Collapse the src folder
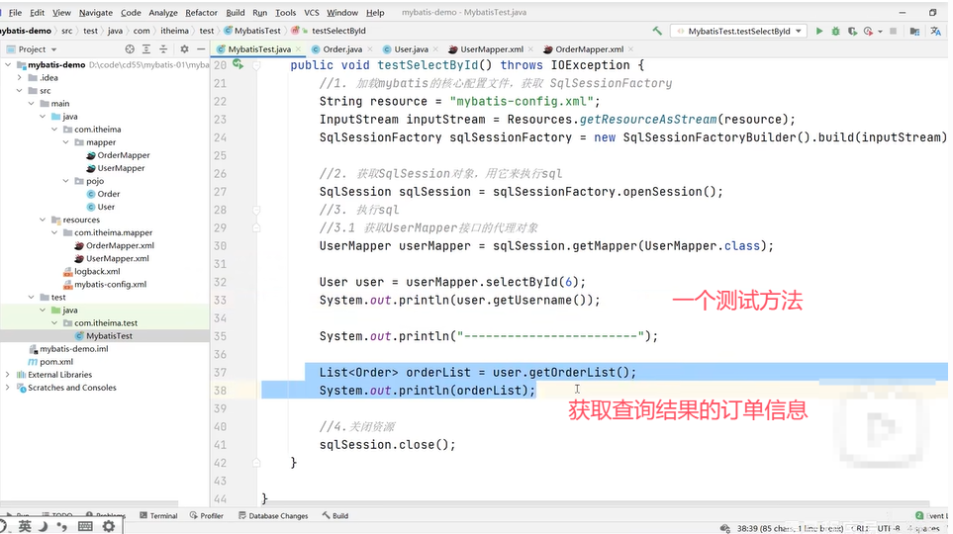Image resolution: width=953 pixels, height=534 pixels. click(20, 90)
